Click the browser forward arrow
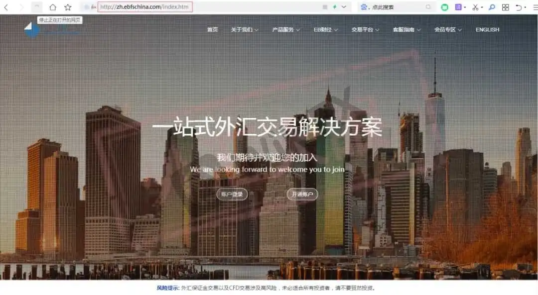 click(x=21, y=7)
